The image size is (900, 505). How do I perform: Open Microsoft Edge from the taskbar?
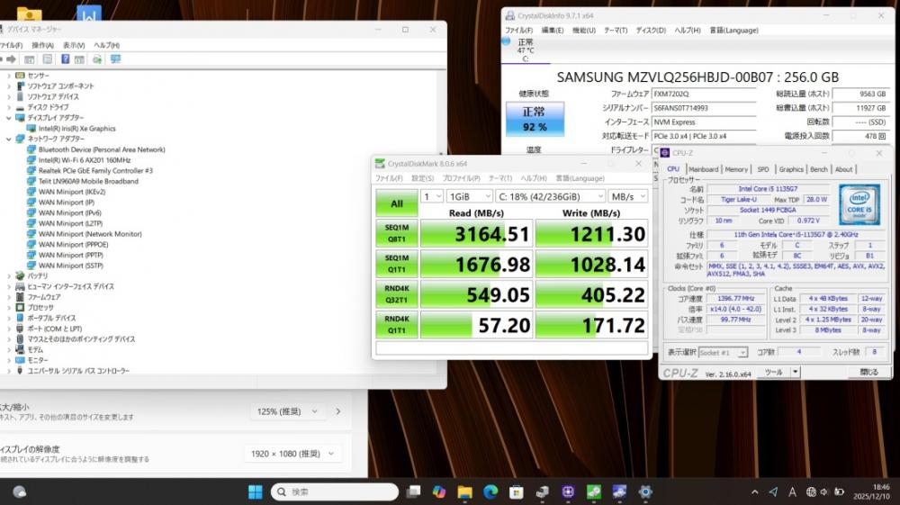(490, 492)
